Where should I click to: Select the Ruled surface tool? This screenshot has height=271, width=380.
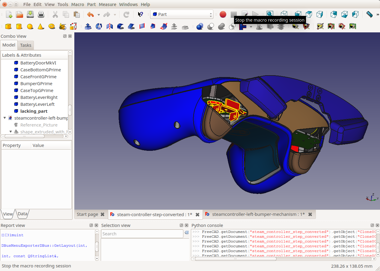(x=142, y=26)
